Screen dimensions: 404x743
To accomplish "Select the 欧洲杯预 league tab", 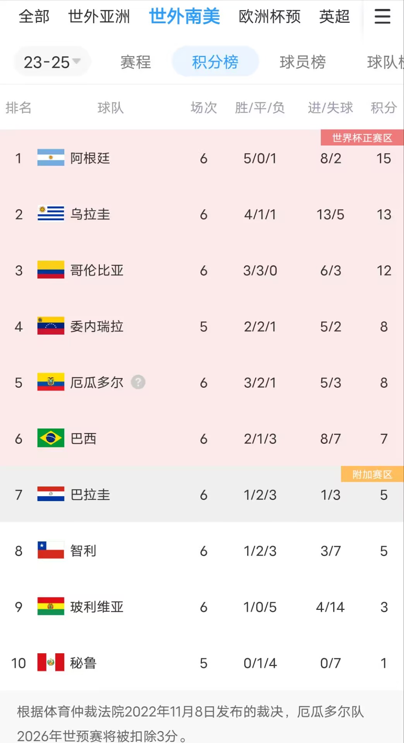I will 270,17.
